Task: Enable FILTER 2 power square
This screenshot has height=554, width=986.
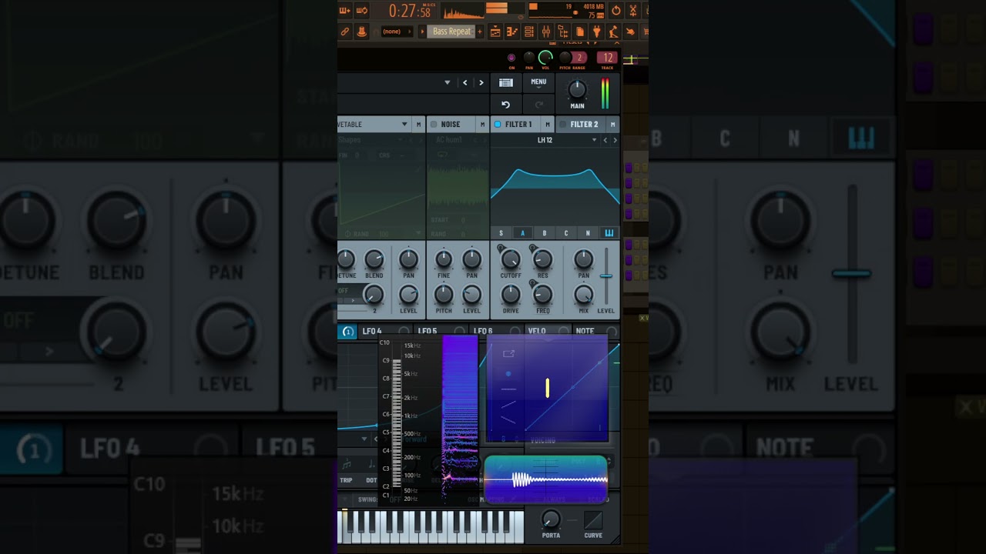Action: [563, 125]
